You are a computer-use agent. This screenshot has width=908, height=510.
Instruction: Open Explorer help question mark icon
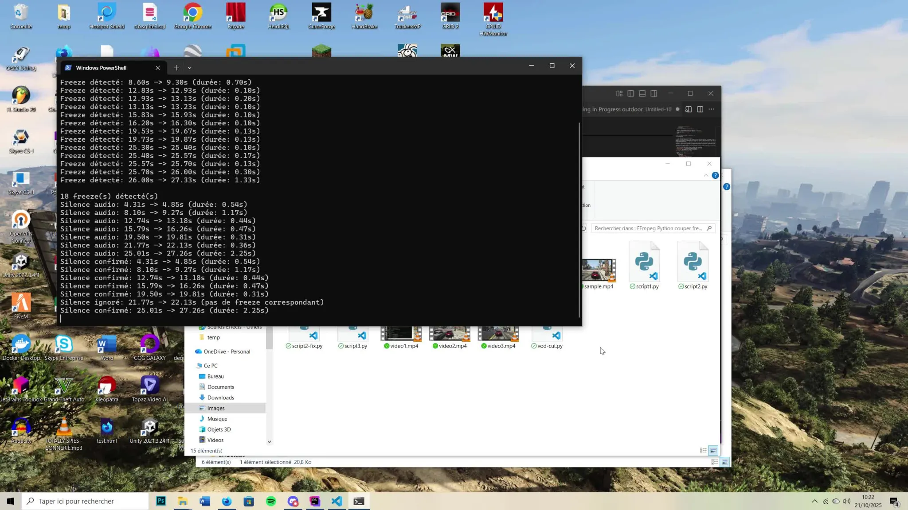715,176
